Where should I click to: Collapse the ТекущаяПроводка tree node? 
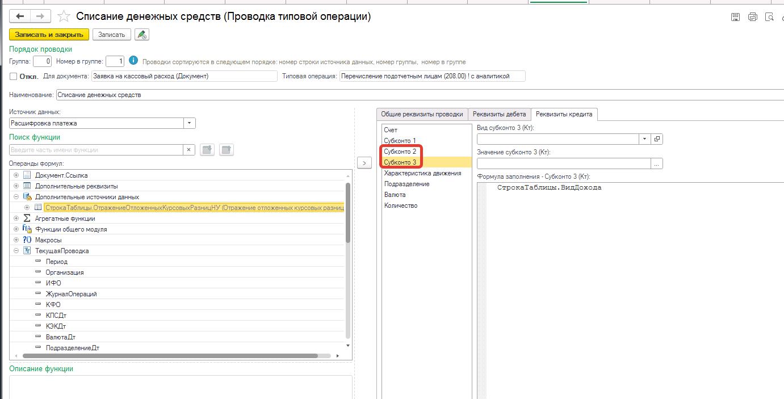[16, 251]
